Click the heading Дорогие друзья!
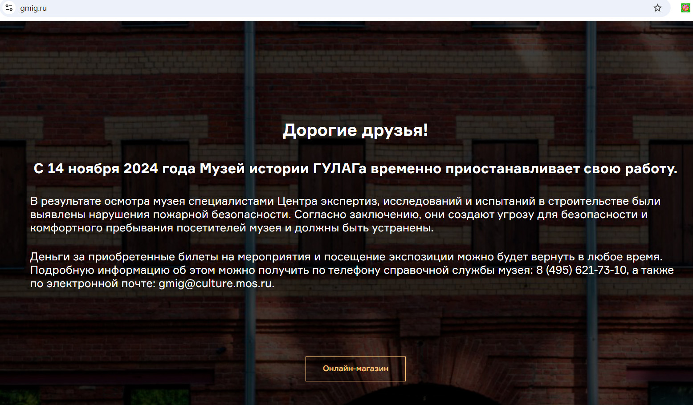This screenshot has height=405, width=693. 355,130
